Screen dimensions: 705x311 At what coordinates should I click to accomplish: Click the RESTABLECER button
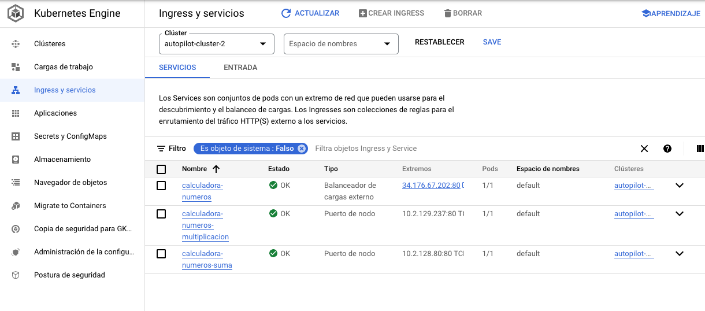pyautogui.click(x=440, y=42)
